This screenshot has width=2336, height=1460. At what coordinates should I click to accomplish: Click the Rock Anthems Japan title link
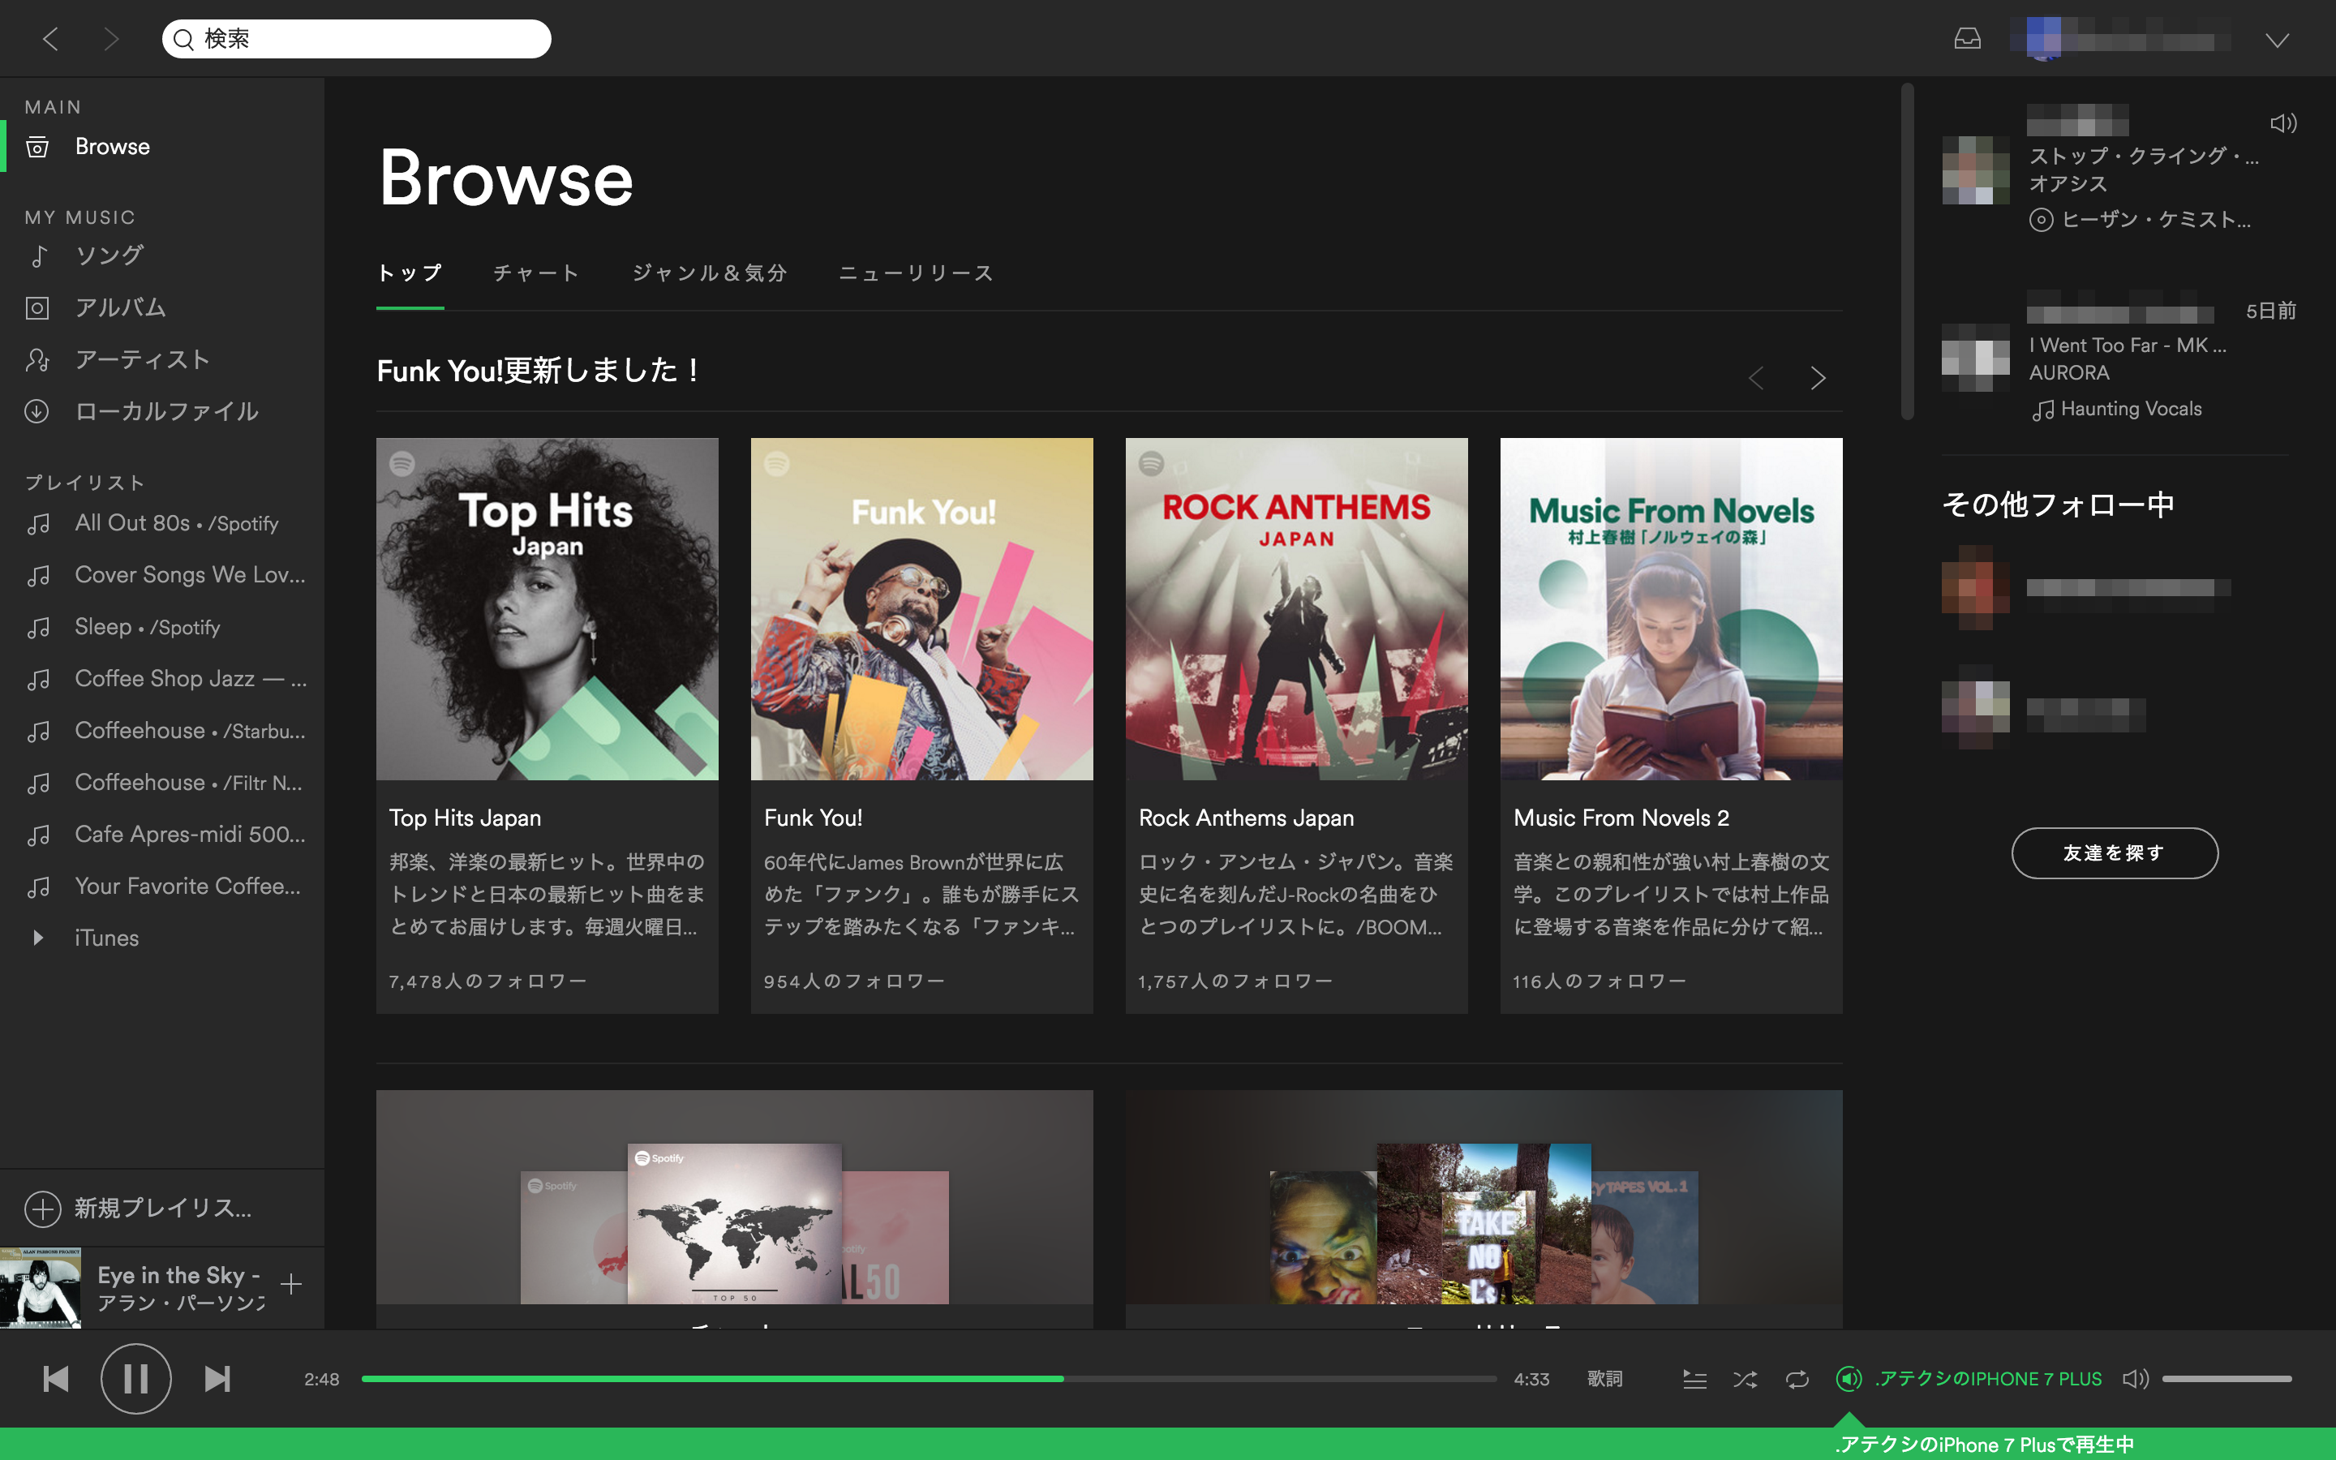tap(1246, 818)
